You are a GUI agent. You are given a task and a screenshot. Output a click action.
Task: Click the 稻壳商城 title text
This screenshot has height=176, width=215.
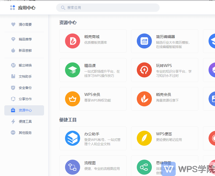coord(92,37)
